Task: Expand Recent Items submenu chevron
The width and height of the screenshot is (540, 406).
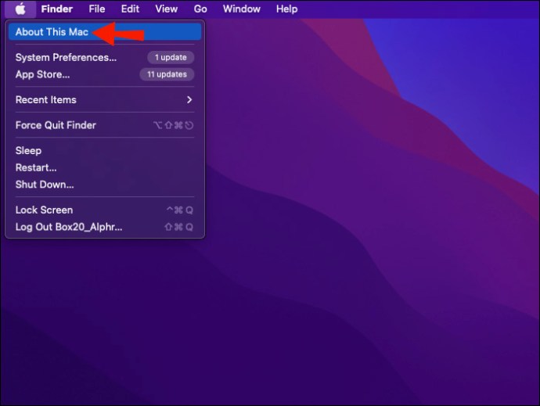Action: [189, 100]
